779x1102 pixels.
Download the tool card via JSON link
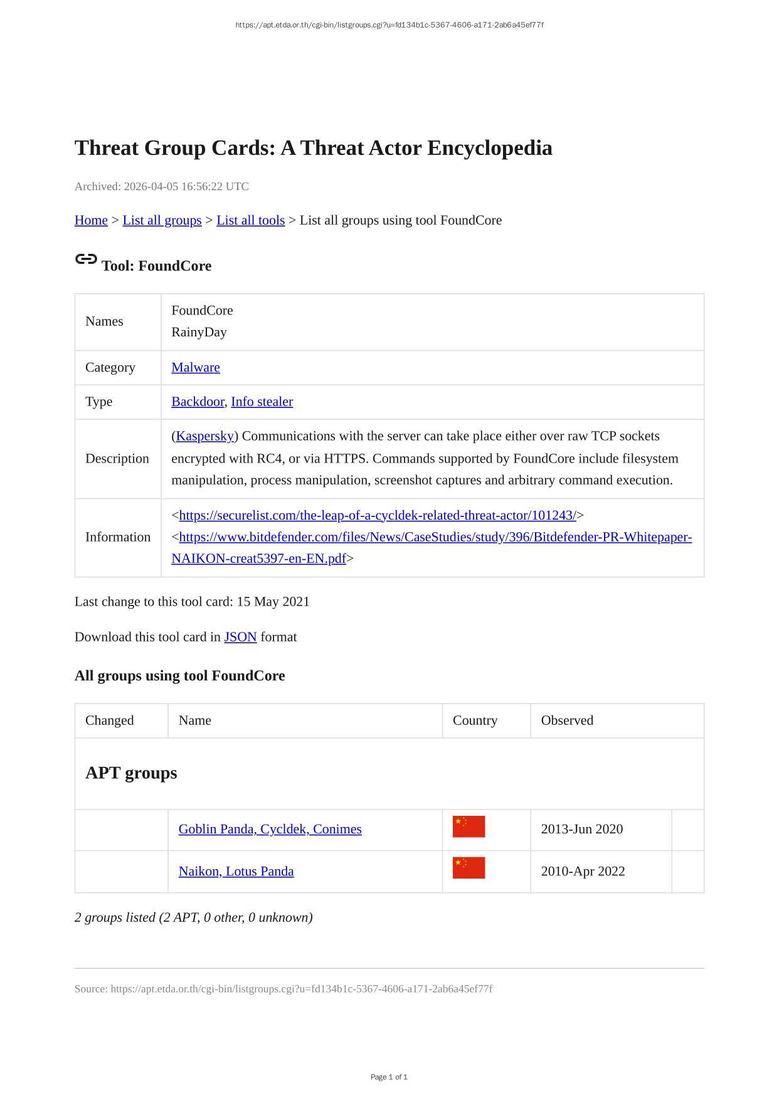click(x=240, y=637)
